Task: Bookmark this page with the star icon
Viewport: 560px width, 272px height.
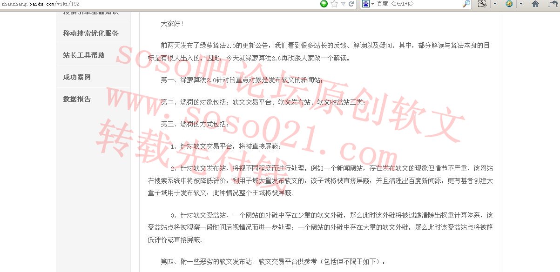Action: (x=334, y=4)
